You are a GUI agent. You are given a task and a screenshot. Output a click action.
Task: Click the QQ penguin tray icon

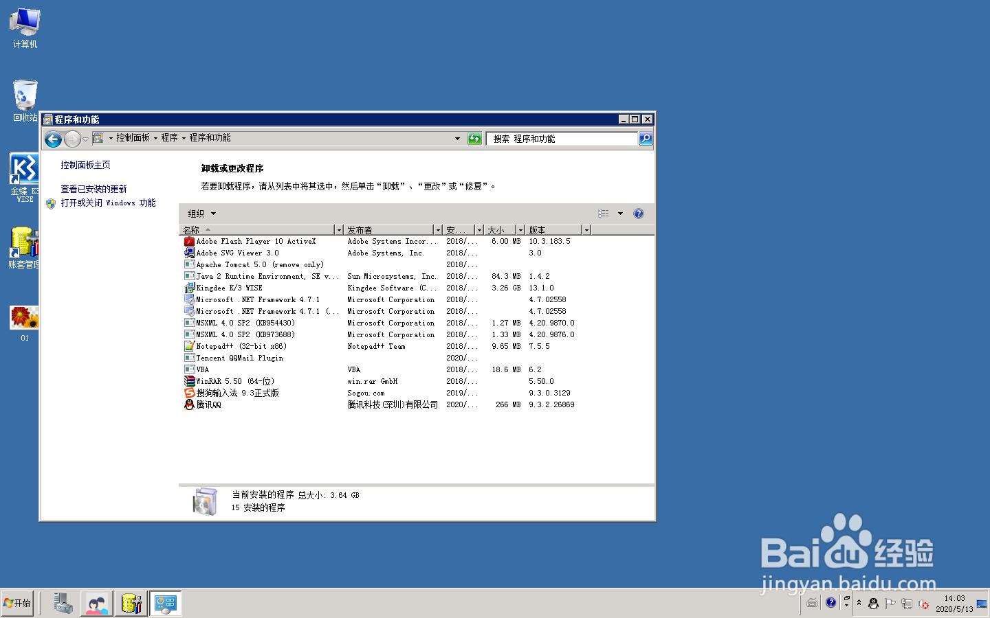click(x=873, y=604)
